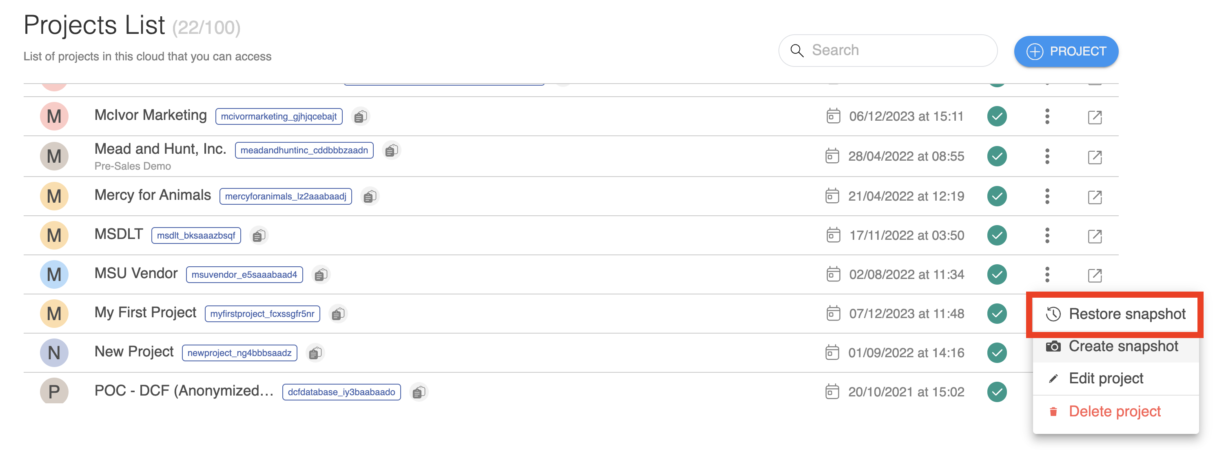Expand the options menu for McIvor Marketing
Viewport: 1215px width, 460px height.
[1047, 116]
